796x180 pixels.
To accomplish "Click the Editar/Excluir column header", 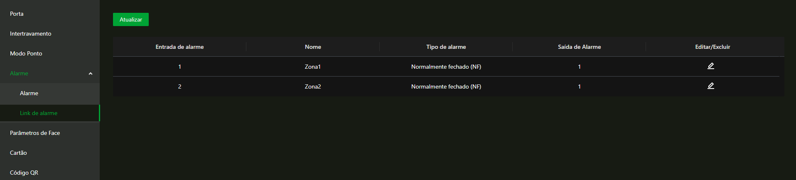I will coord(712,47).
